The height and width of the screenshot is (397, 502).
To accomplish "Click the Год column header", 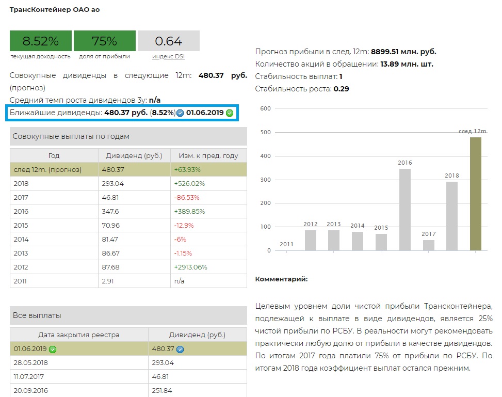I will [54, 155].
